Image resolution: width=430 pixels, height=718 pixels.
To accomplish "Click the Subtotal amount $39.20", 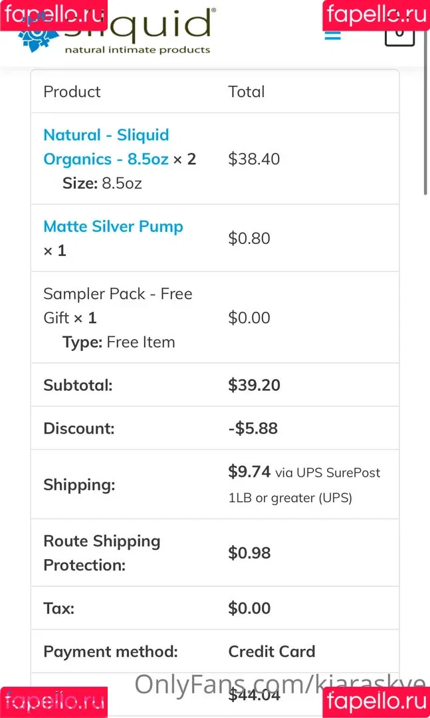I will tap(254, 385).
